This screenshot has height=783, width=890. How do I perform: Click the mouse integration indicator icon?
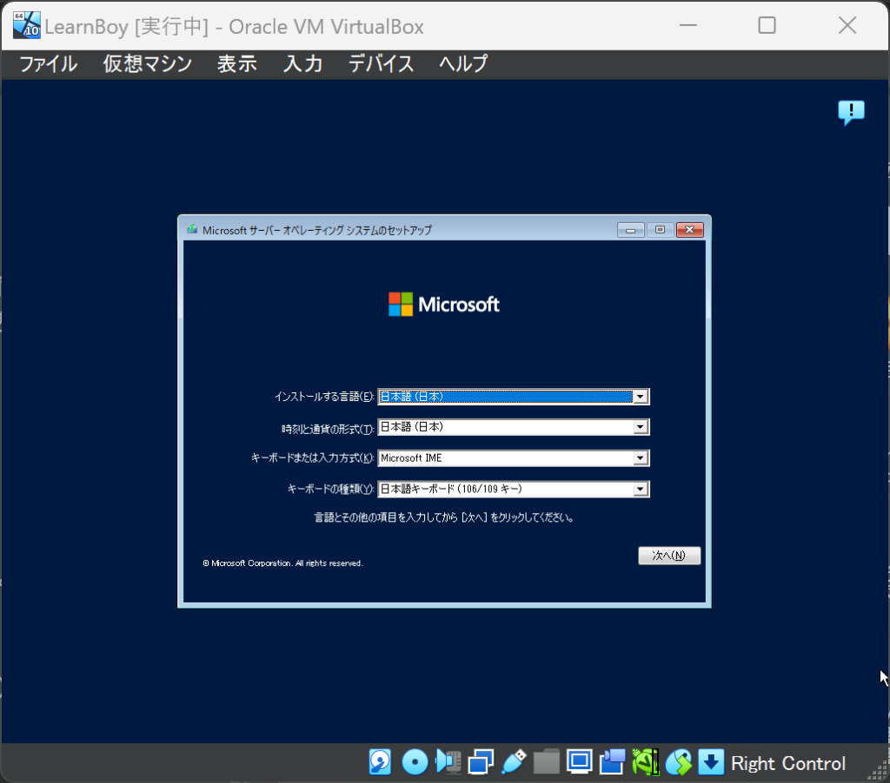(678, 762)
